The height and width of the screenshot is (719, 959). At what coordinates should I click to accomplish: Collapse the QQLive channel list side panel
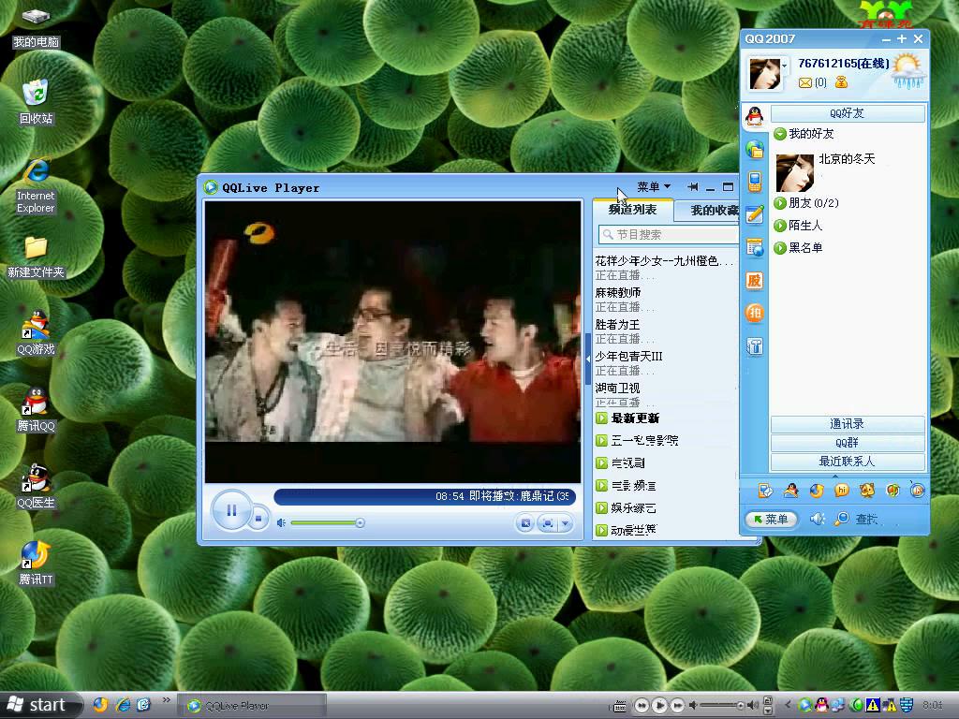pos(588,359)
